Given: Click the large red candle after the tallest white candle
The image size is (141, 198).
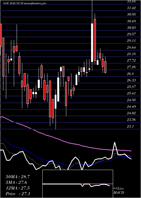Looking at the screenshot, I should pos(95,40).
